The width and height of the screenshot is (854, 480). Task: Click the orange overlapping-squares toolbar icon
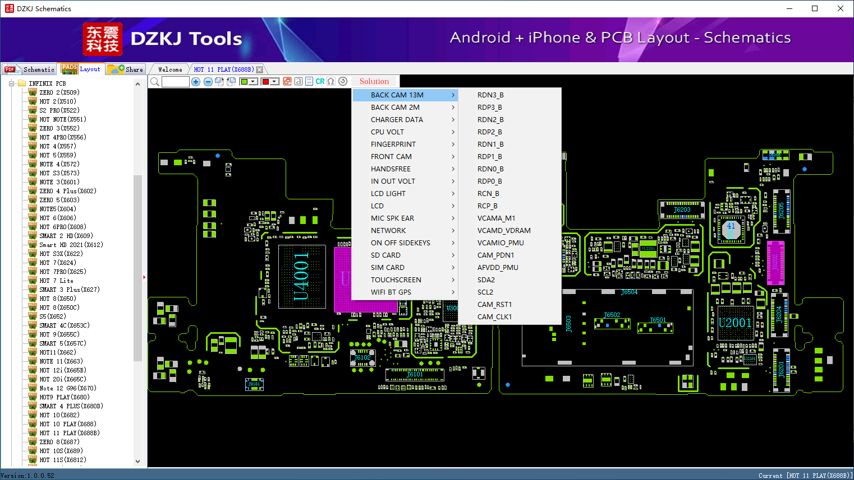pyautogui.click(x=287, y=81)
